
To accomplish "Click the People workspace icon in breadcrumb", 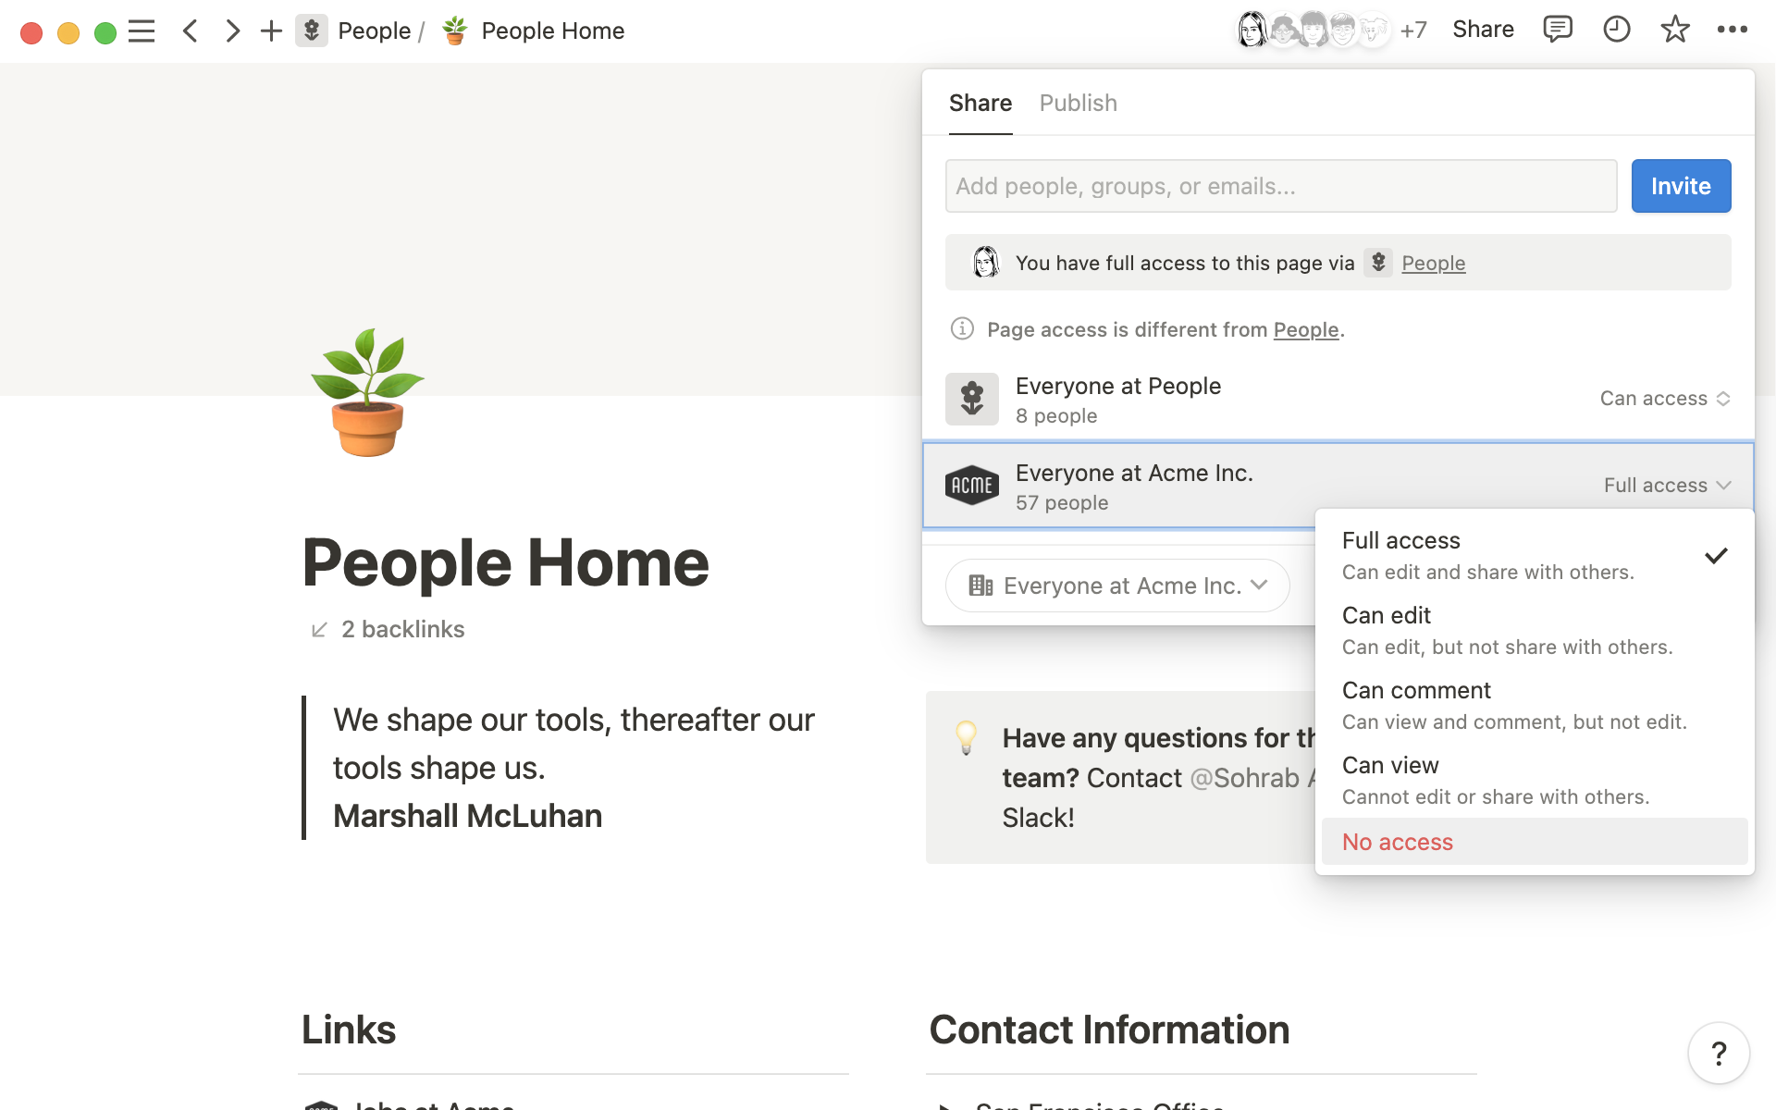I will tap(311, 31).
